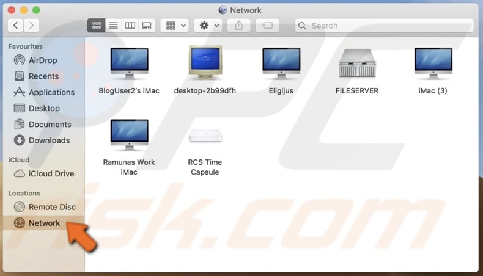This screenshot has height=276, width=483.
Task: Switch to gallery view mode
Action: tap(146, 26)
